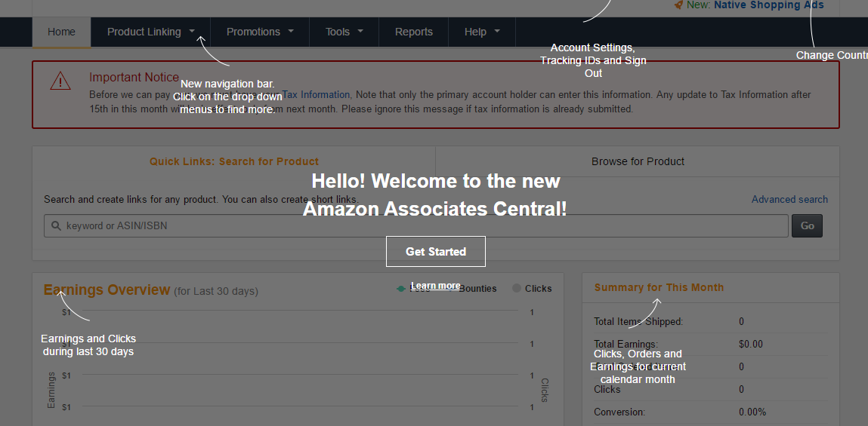Screen dimensions: 868x426
Task: Open the Native Shopping Ads link
Action: click(768, 5)
